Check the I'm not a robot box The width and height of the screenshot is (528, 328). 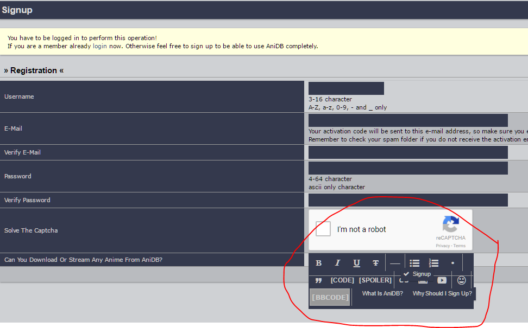click(x=323, y=229)
